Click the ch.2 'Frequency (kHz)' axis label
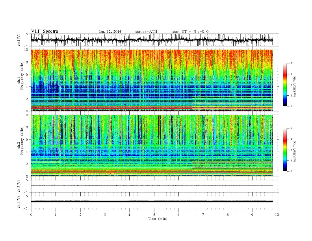Screen dimensions: 312x241 click(22, 141)
